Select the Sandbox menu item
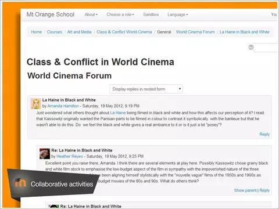Screen dimensions: 279x209 click(151, 15)
